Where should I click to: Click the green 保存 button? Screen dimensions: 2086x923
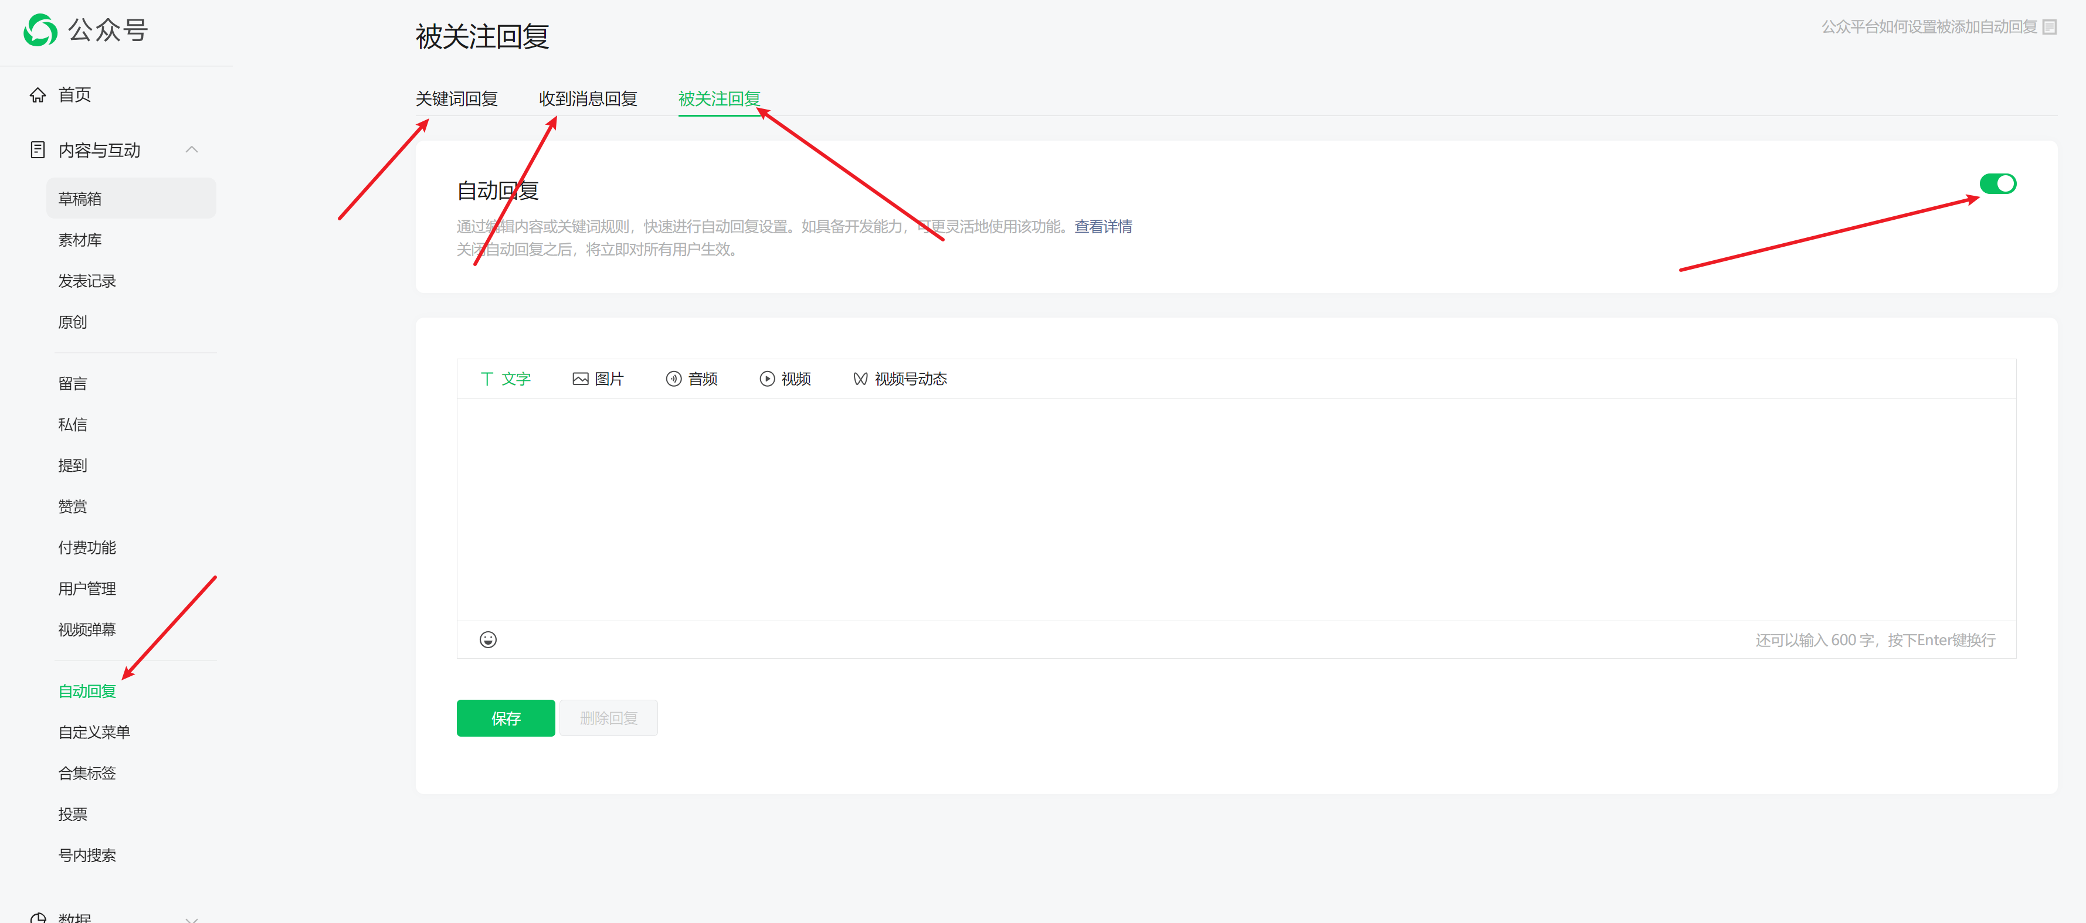click(506, 718)
